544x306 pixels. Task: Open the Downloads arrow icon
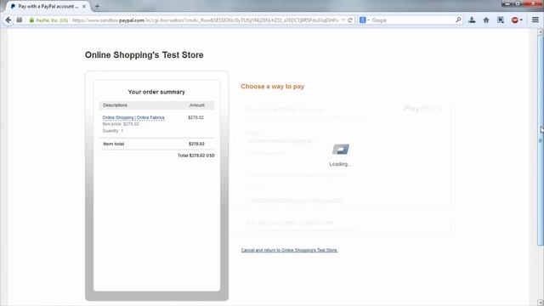click(x=472, y=20)
